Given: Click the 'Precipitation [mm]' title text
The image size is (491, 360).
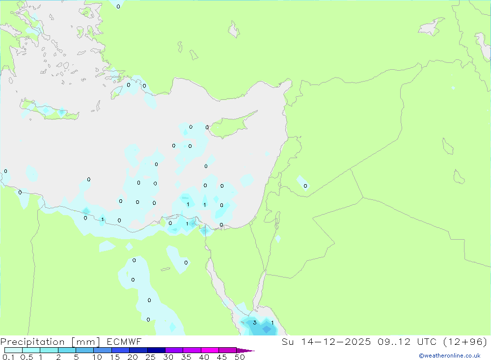Looking at the screenshot, I should [x=50, y=341].
